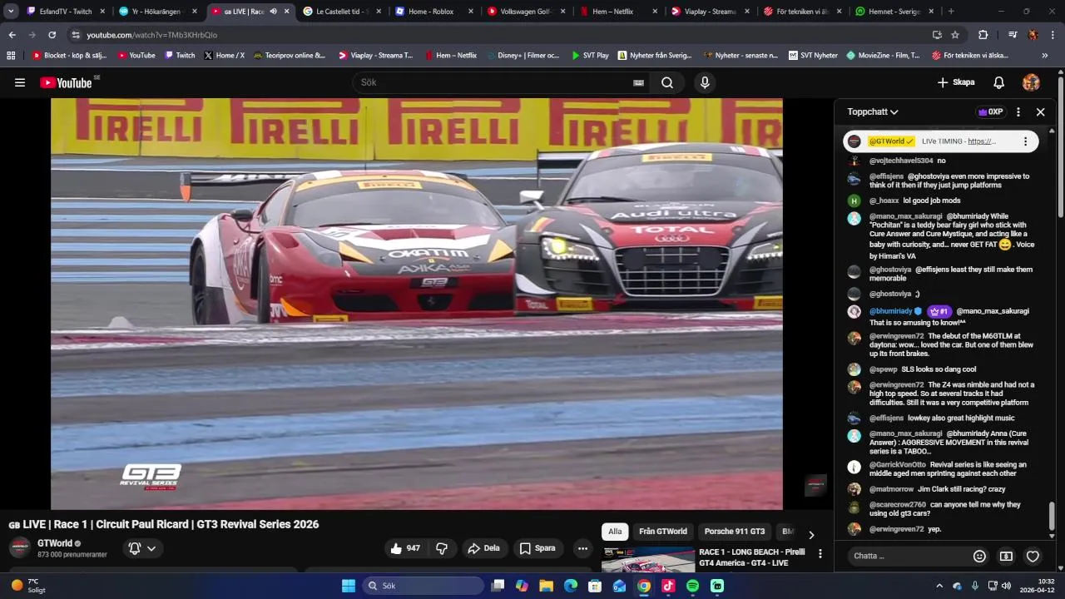Open Long Beach race thumbnail
Viewport: 1065px width, 599px height.
click(648, 560)
